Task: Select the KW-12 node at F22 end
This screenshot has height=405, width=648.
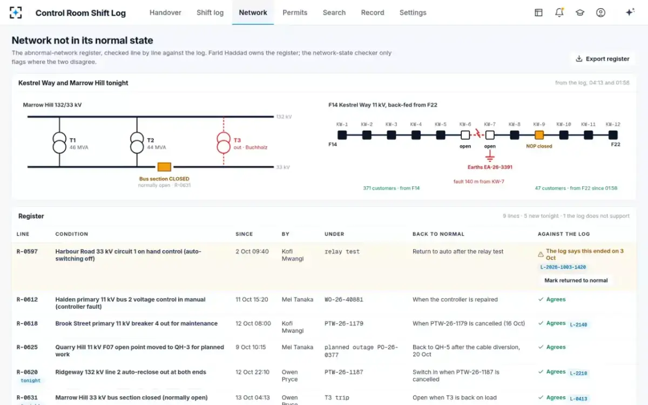Action: click(x=613, y=135)
